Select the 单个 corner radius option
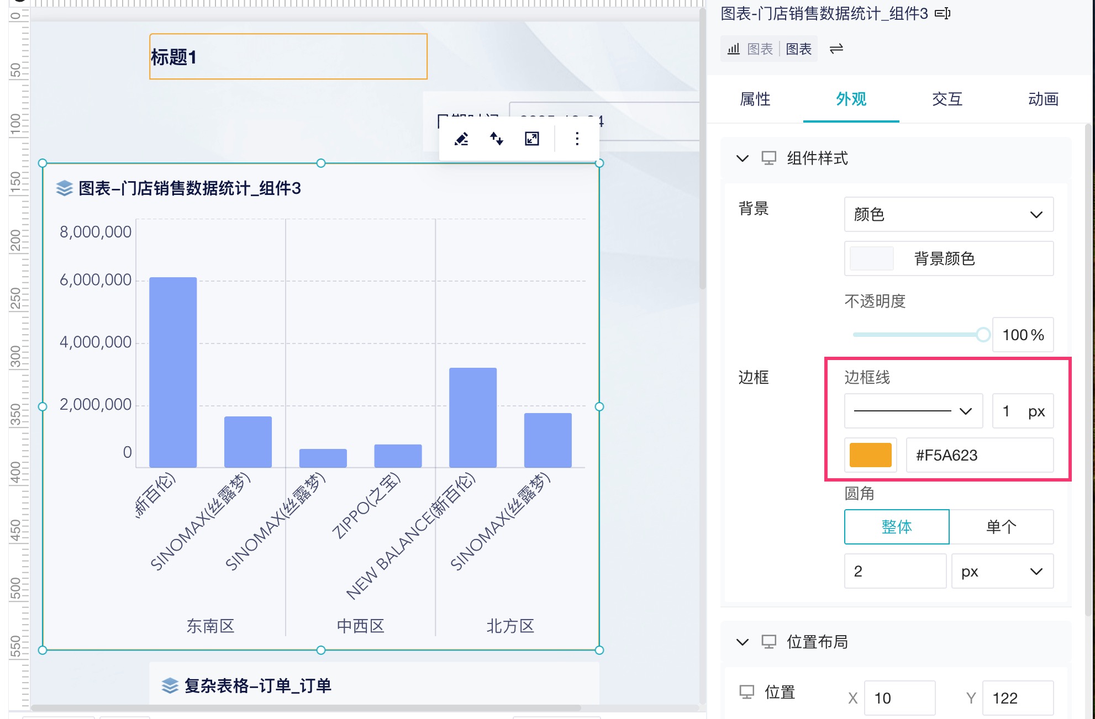This screenshot has width=1095, height=719. click(1001, 527)
